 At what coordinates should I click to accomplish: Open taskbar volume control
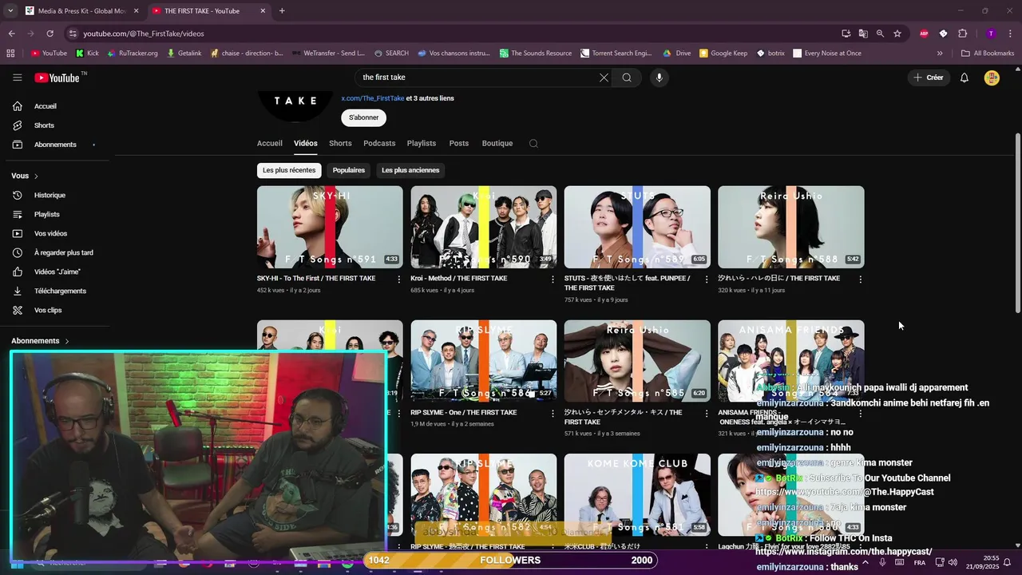point(953,562)
